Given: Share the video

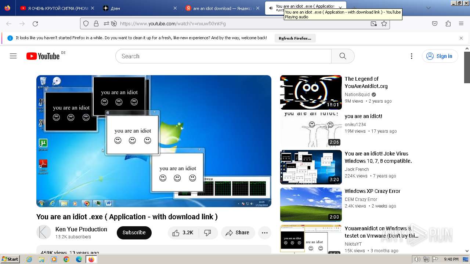Looking at the screenshot, I should pos(238,233).
